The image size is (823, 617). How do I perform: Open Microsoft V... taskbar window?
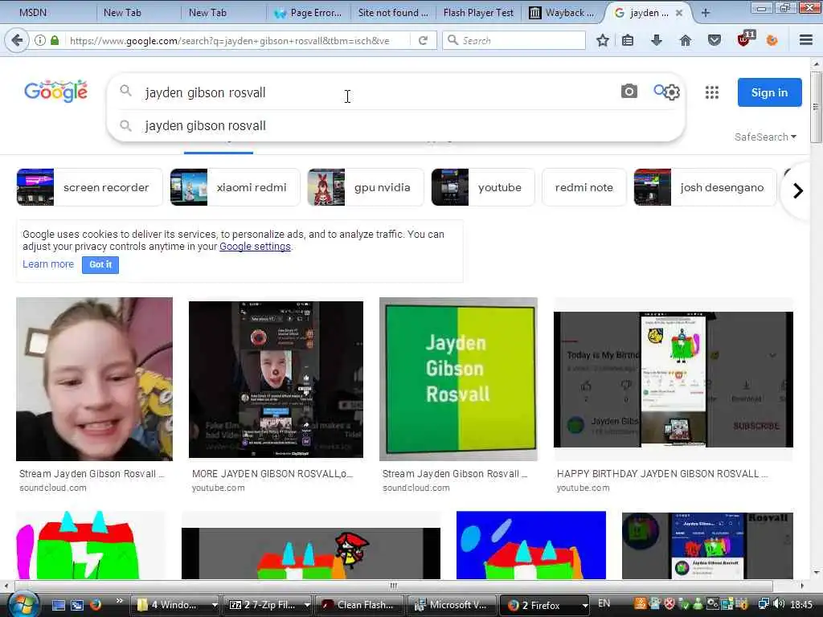point(452,605)
